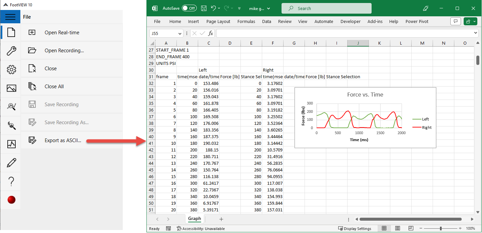
Task: Expand the Name Box dropdown arrow
Action: pos(180,33)
